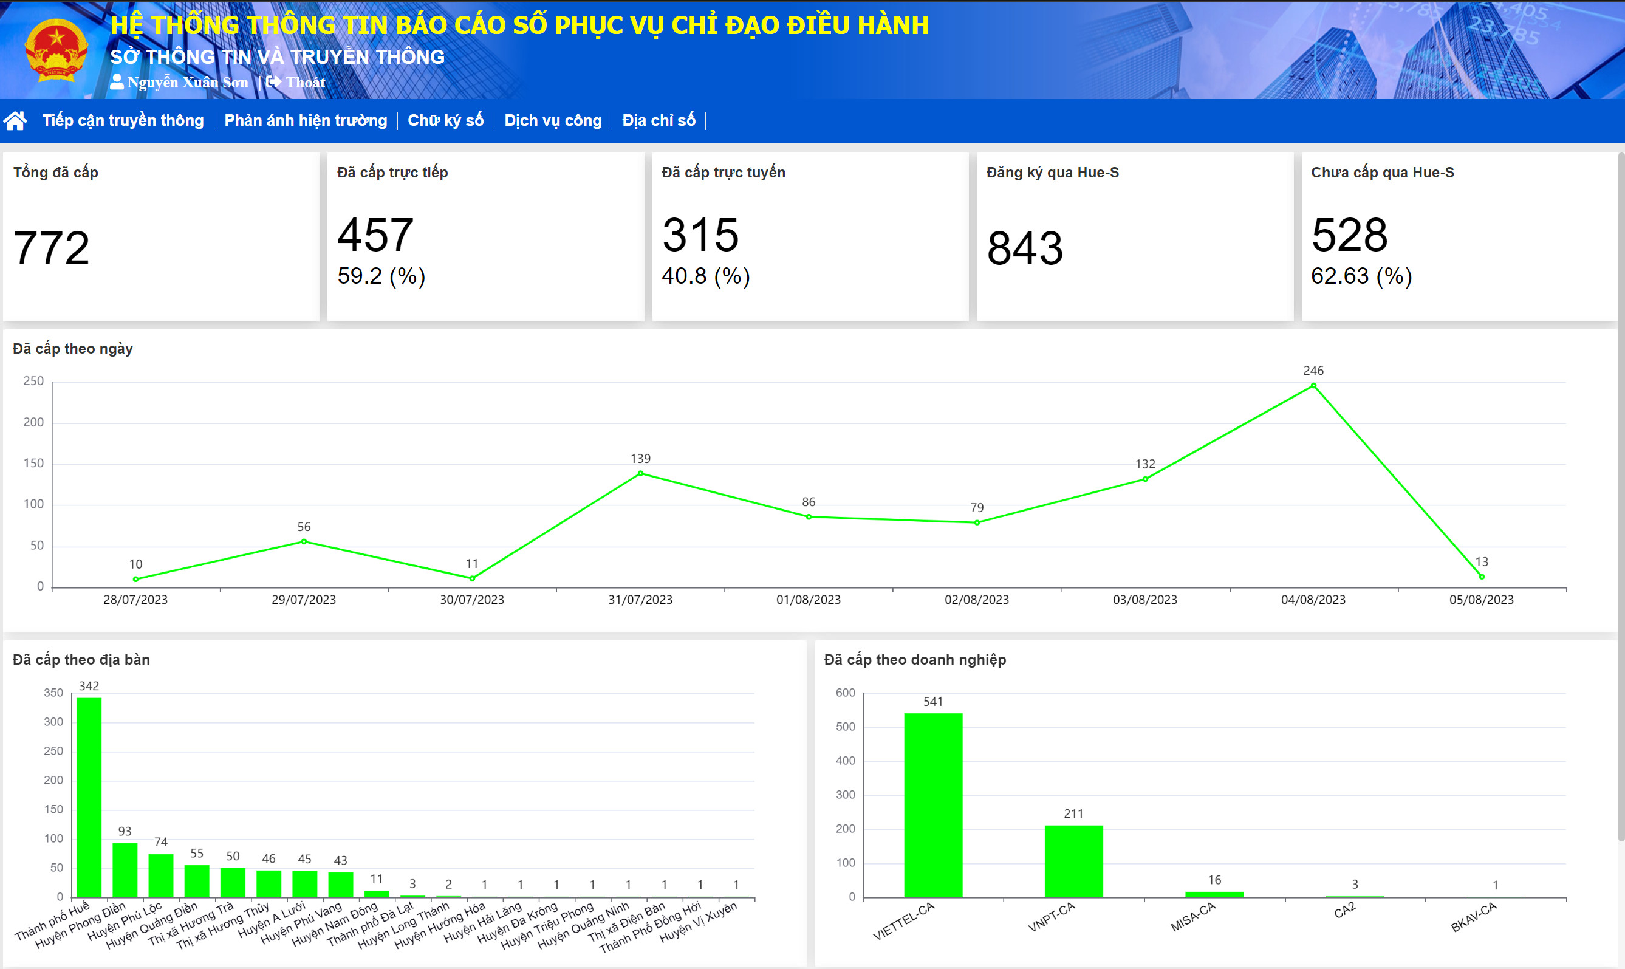Click the Huyện Phong Điền bar showing 93
This screenshot has height=969, width=1625.
(125, 870)
